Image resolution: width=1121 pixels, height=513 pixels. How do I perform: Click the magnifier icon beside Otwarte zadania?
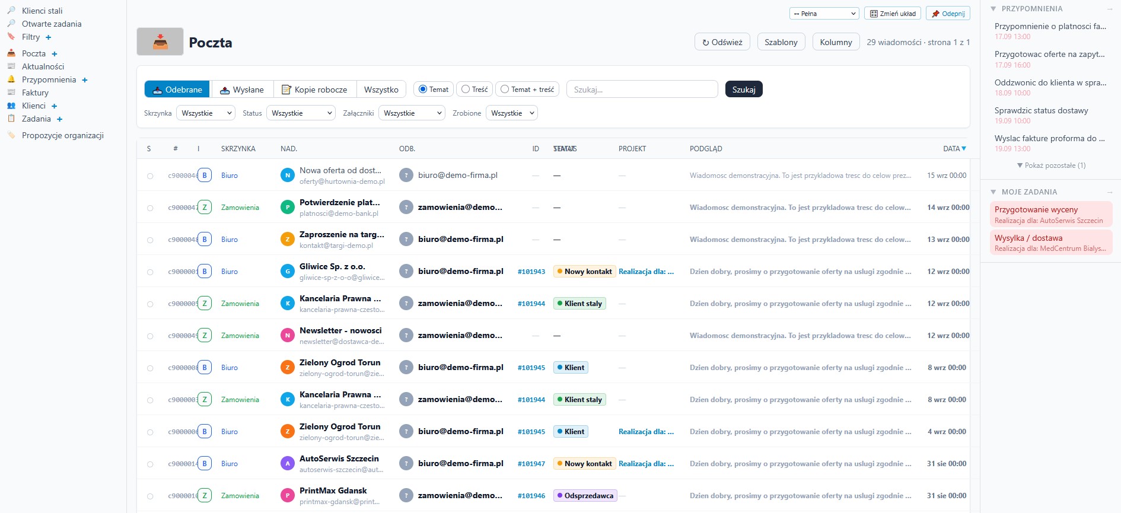coord(11,24)
